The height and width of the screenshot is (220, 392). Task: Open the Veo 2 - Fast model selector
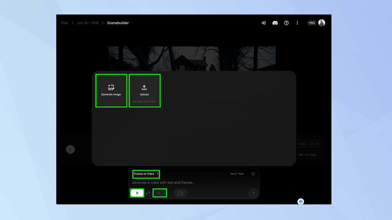237,174
